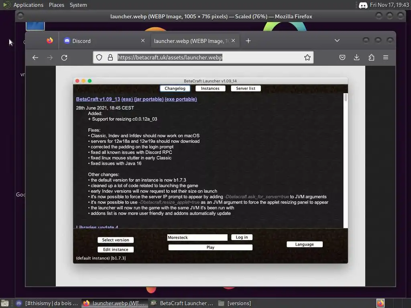This screenshot has width=411, height=308.
Task: Open the #thisismy Discord taskbar item
Action: 47,303
